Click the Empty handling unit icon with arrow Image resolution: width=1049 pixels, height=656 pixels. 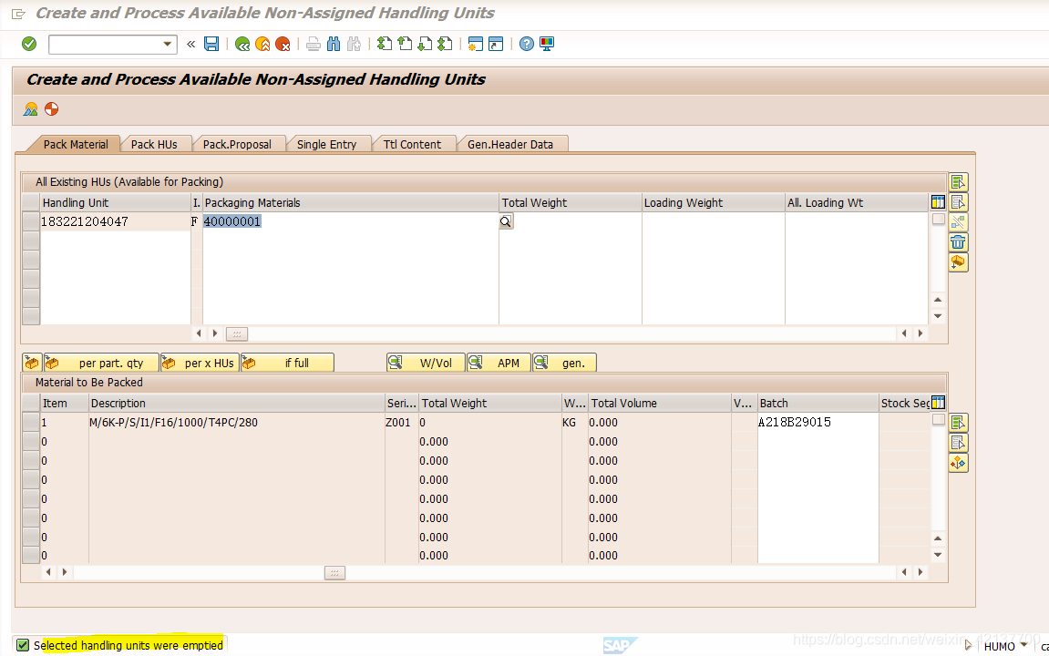click(958, 262)
